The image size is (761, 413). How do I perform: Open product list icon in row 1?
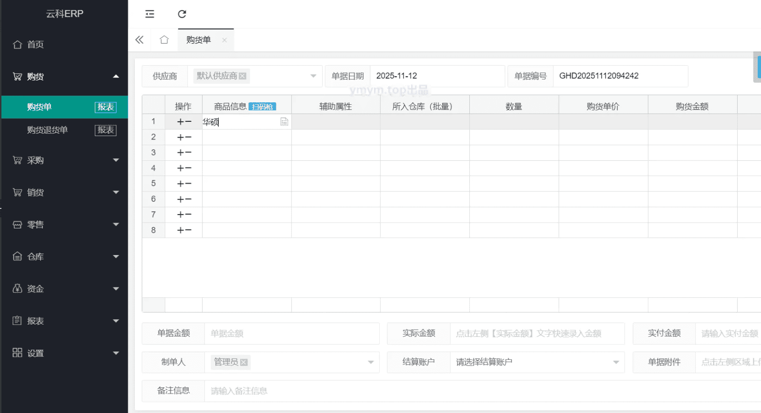pyautogui.click(x=284, y=122)
